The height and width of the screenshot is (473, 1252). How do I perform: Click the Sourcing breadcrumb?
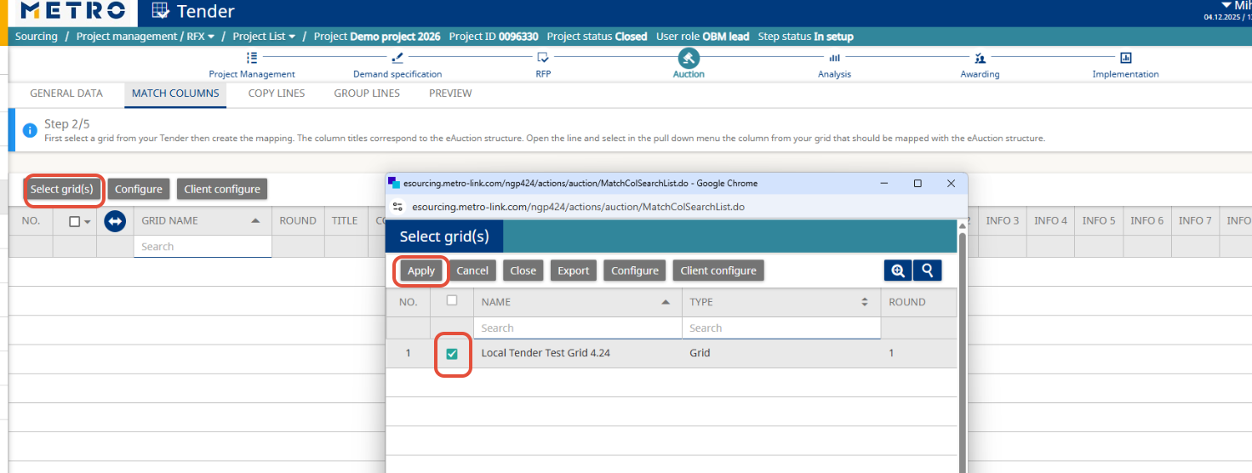[x=37, y=37]
